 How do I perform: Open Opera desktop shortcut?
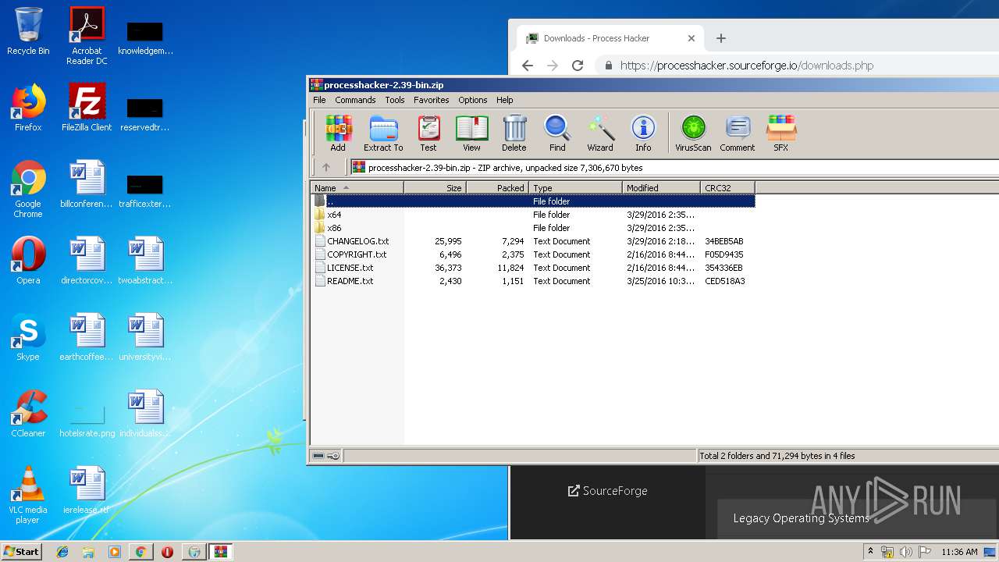pos(28,261)
